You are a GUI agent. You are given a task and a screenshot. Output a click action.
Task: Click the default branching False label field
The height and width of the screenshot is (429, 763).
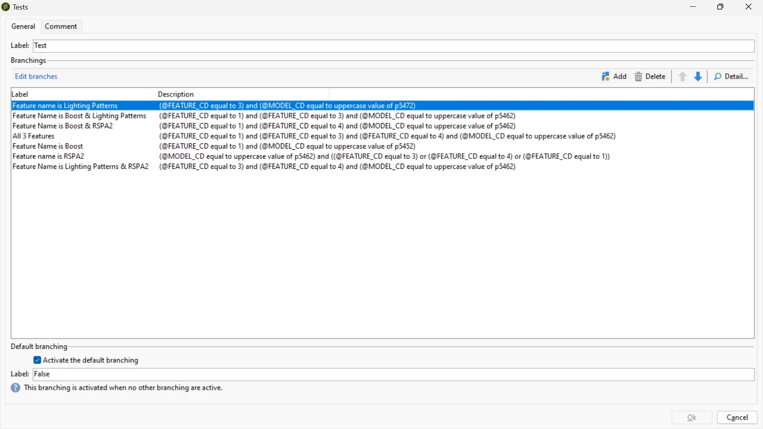pyautogui.click(x=393, y=374)
